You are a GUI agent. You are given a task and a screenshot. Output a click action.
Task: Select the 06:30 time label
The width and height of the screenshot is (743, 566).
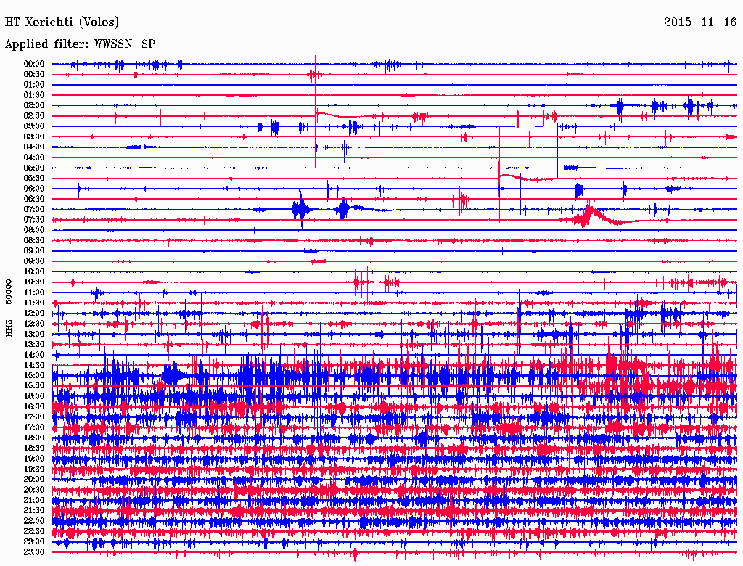coord(34,199)
